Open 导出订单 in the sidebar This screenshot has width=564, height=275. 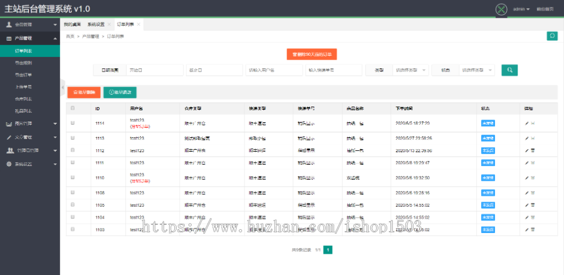[30, 75]
